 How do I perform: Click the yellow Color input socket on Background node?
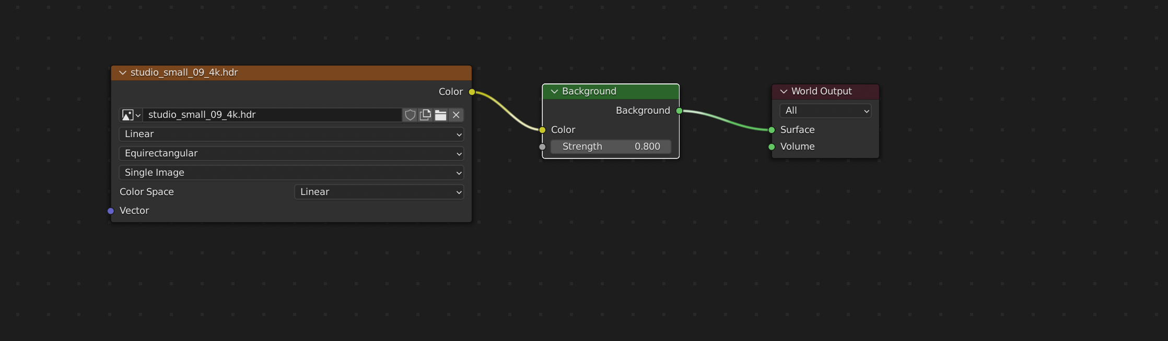[x=542, y=130]
